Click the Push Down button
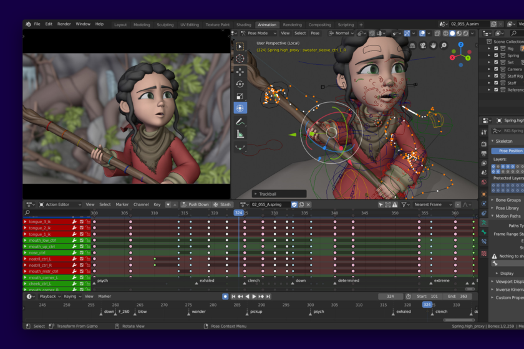This screenshot has height=349, width=524. click(x=196, y=204)
